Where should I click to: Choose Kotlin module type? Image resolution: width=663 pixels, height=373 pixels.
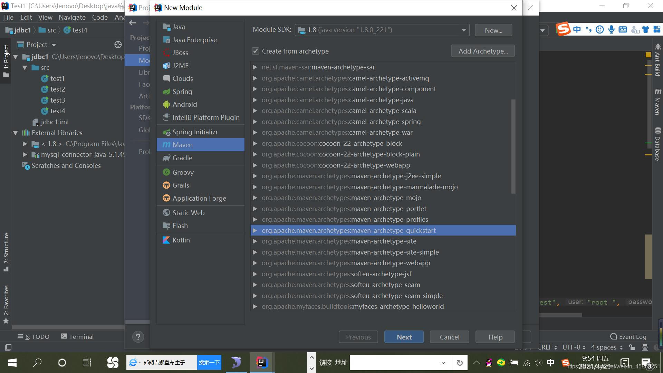point(200,240)
